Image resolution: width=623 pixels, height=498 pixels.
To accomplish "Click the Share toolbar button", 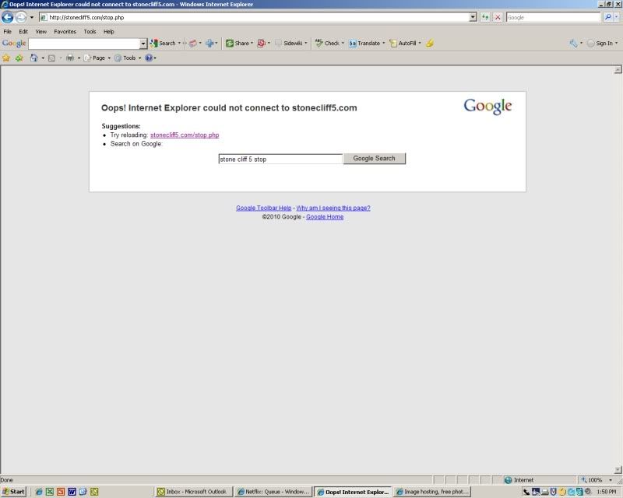I will click(x=238, y=44).
